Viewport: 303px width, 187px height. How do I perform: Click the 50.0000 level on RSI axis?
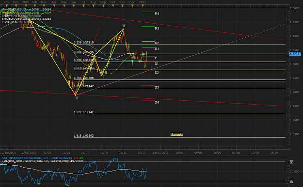296,171
